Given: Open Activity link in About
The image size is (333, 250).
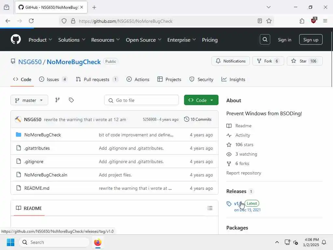Looking at the screenshot, I should point(238,135).
